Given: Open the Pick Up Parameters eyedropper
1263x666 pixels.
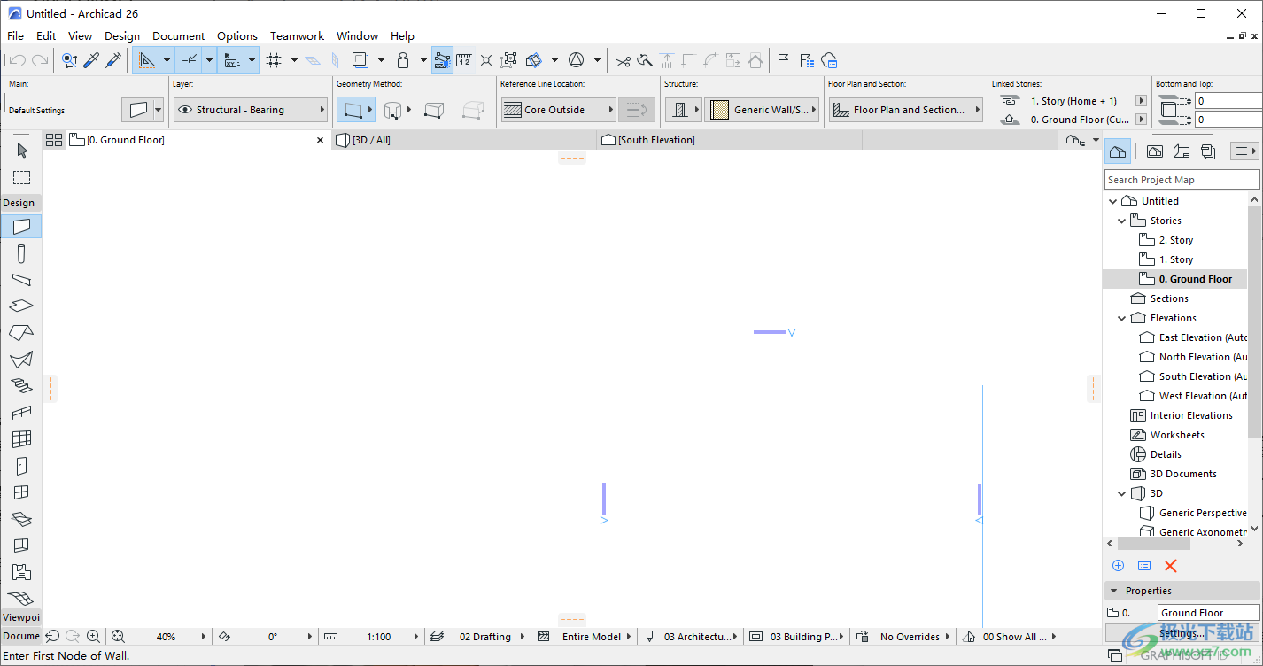Looking at the screenshot, I should pos(91,59).
